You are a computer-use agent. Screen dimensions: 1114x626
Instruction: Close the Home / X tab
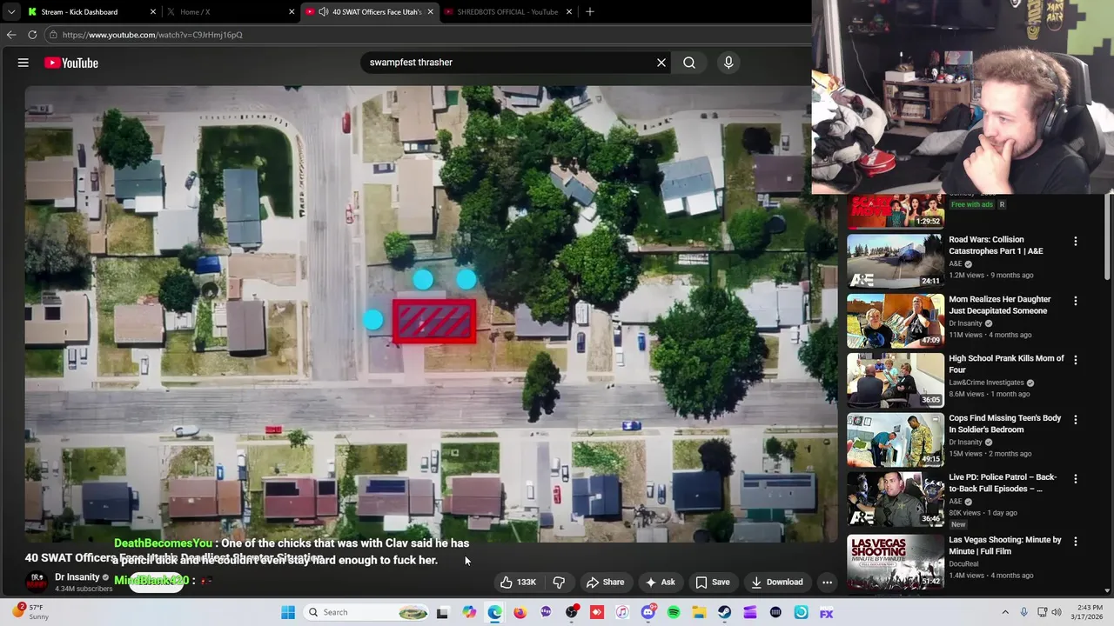tap(292, 12)
